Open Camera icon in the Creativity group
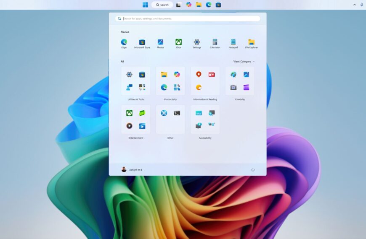 233,87
